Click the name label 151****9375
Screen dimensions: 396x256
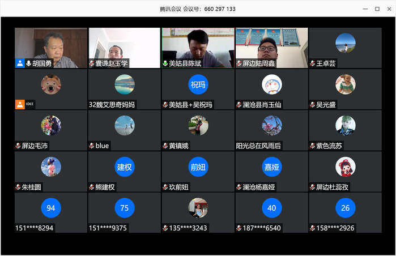point(108,228)
